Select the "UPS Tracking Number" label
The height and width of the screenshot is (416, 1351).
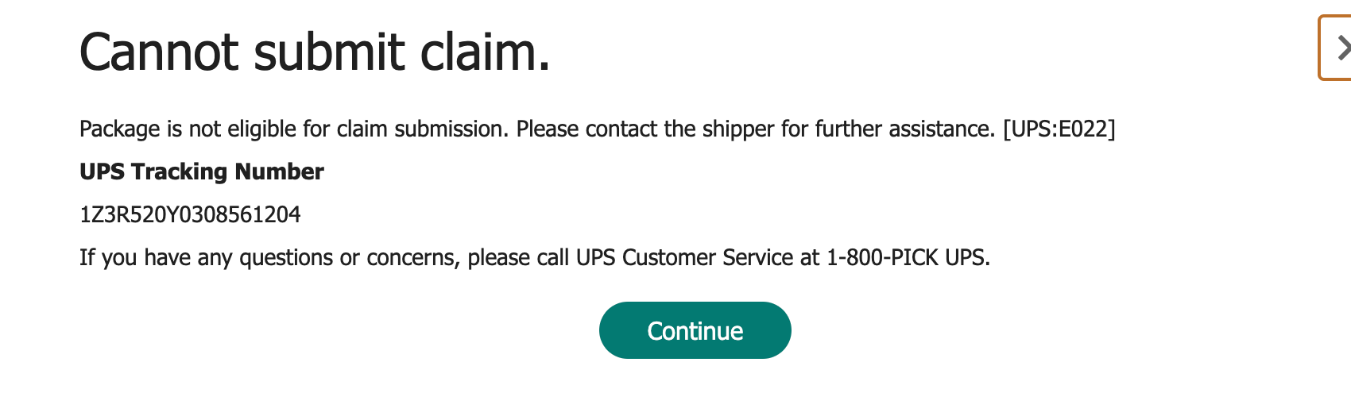point(202,171)
